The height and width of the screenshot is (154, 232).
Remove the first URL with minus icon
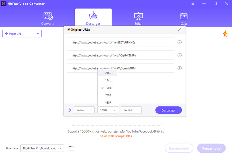[x=179, y=42]
